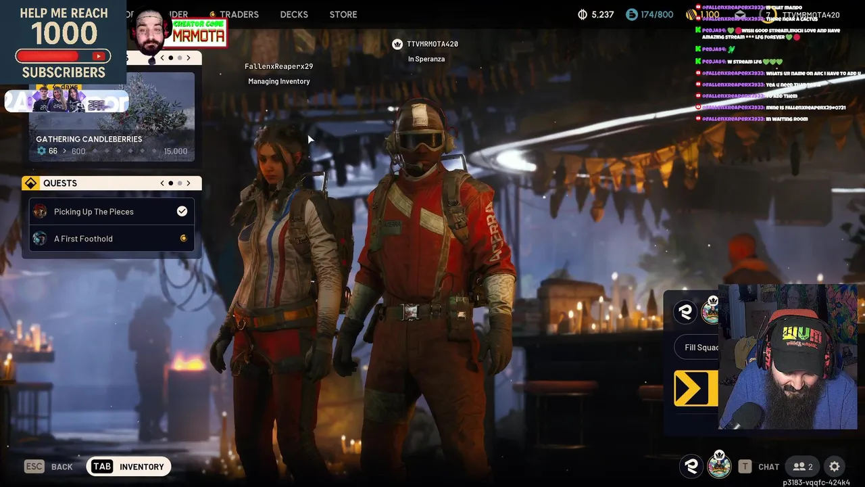865x487 pixels.
Task: Click the 174/800 cred counter
Action: click(x=657, y=14)
